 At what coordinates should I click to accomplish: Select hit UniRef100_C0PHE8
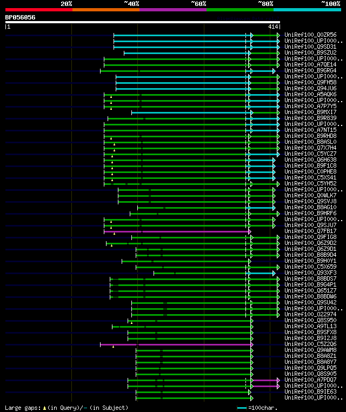click(x=310, y=172)
